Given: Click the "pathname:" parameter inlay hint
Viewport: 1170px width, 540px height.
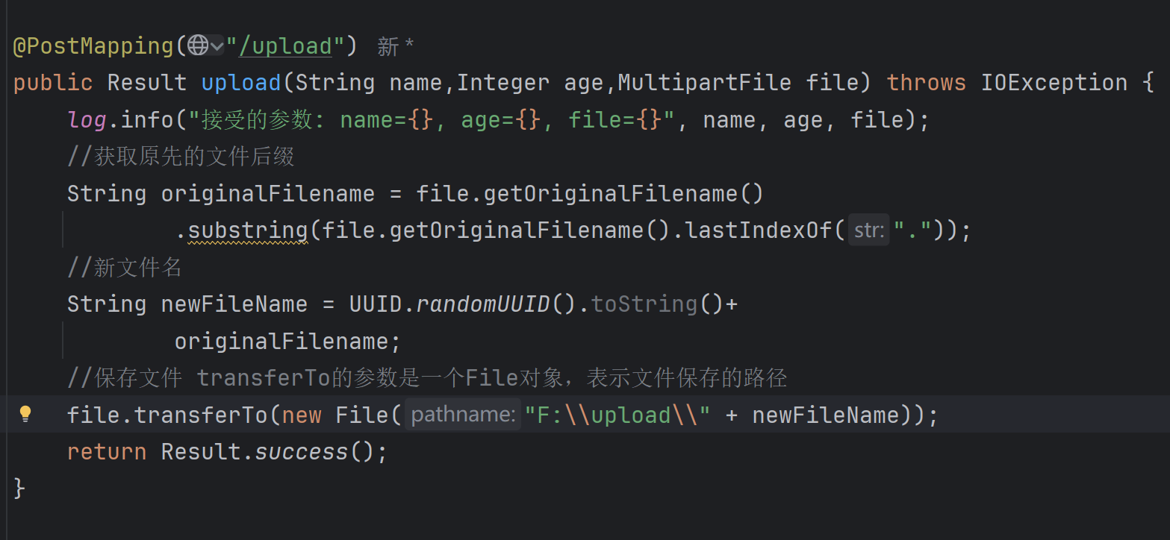Looking at the screenshot, I should [462, 415].
